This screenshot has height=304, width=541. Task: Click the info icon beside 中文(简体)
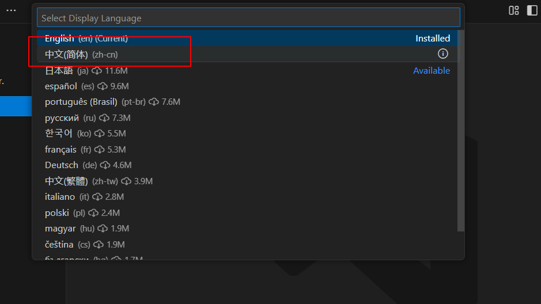pyautogui.click(x=442, y=54)
